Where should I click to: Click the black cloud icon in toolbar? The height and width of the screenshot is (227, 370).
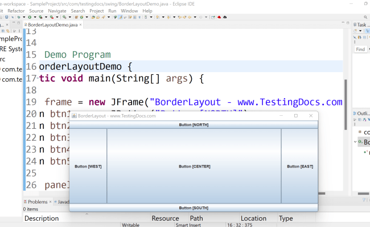pos(225,17)
